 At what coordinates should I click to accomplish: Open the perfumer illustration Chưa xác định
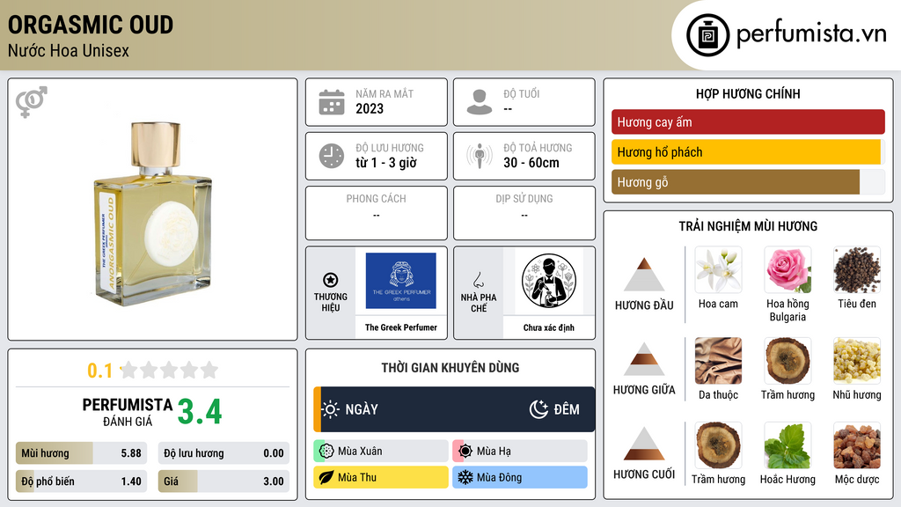point(549,281)
